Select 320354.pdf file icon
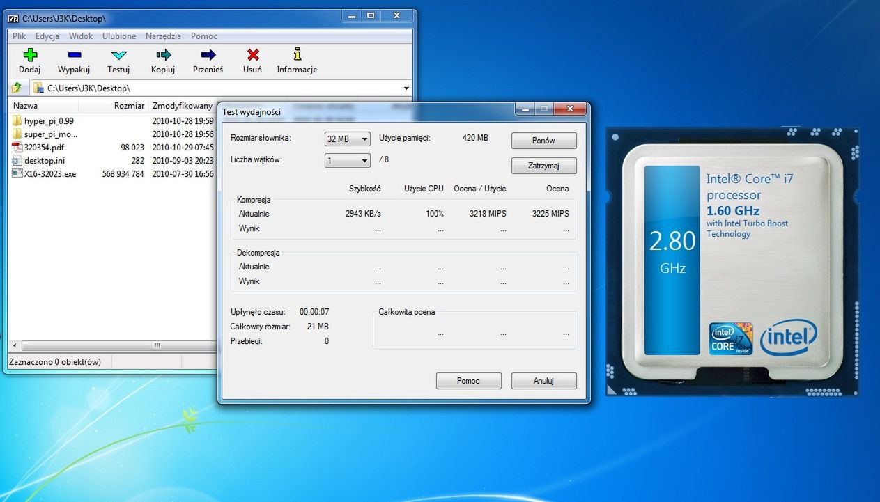The width and height of the screenshot is (880, 502). (x=17, y=147)
